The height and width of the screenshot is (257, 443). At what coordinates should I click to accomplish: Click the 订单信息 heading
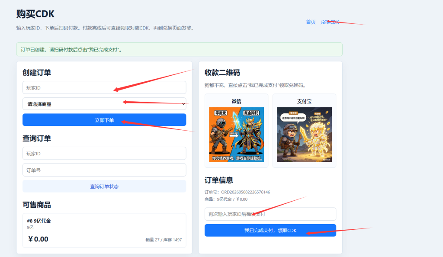point(218,180)
